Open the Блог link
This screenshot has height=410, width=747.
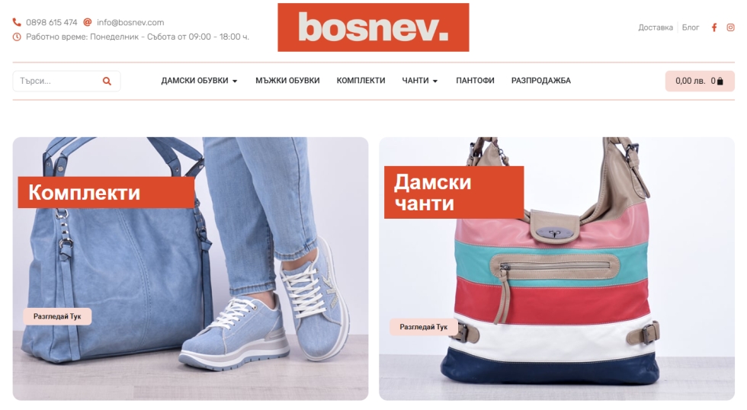pos(691,27)
